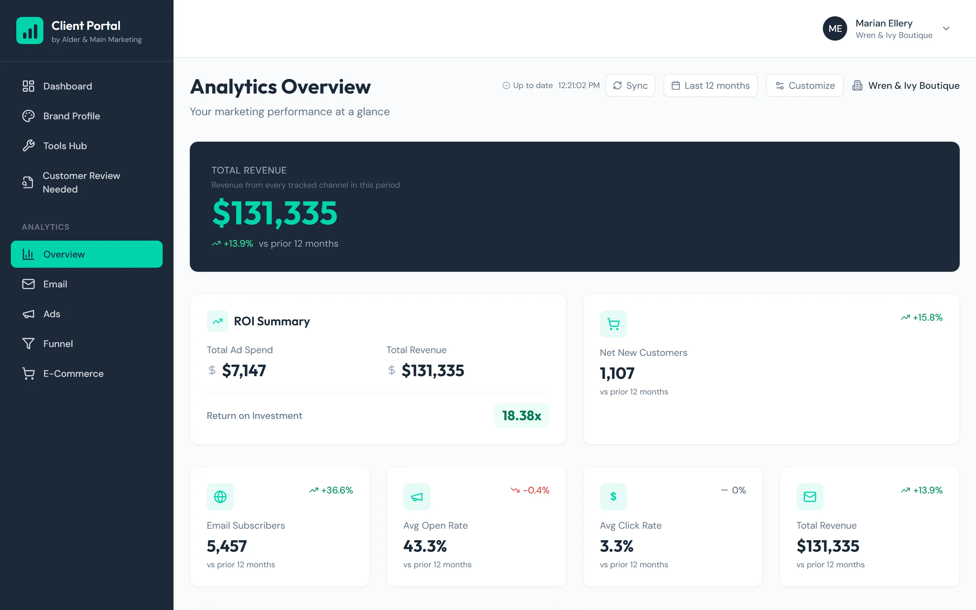This screenshot has height=610, width=976.
Task: Click the 5,457 Email Subscribers value
Action: (227, 546)
